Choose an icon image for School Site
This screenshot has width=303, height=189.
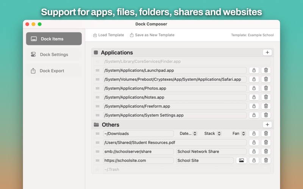241,160
